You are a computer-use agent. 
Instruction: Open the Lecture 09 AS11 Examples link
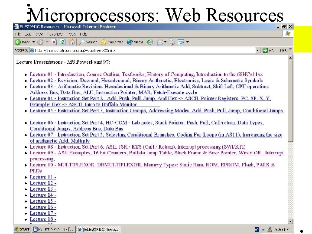(x=157, y=156)
